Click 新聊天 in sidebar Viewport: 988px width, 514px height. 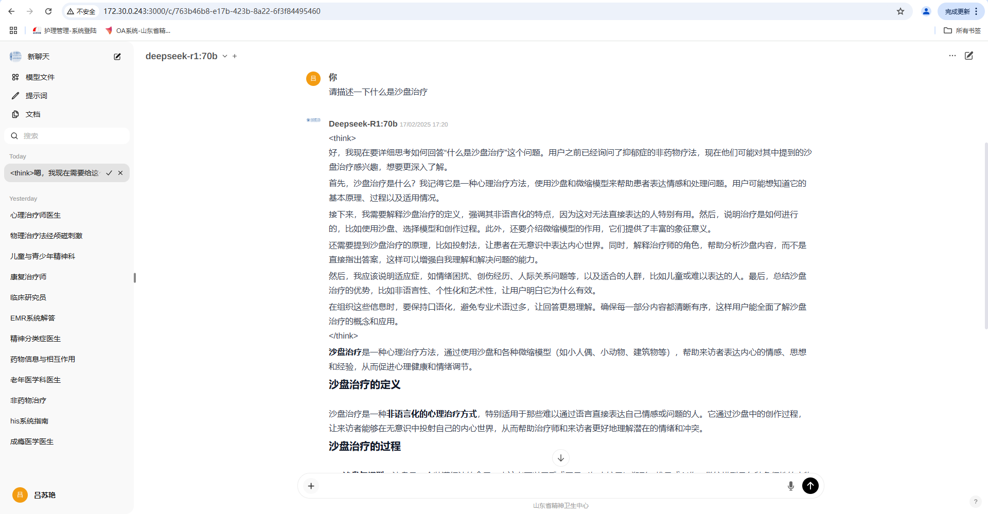(39, 57)
